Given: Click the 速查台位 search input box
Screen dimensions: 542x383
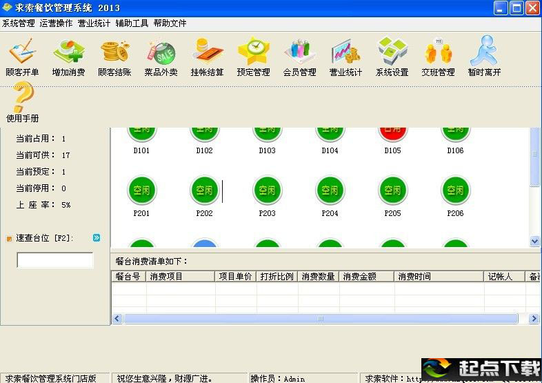Looking at the screenshot, I should pyautogui.click(x=55, y=260).
